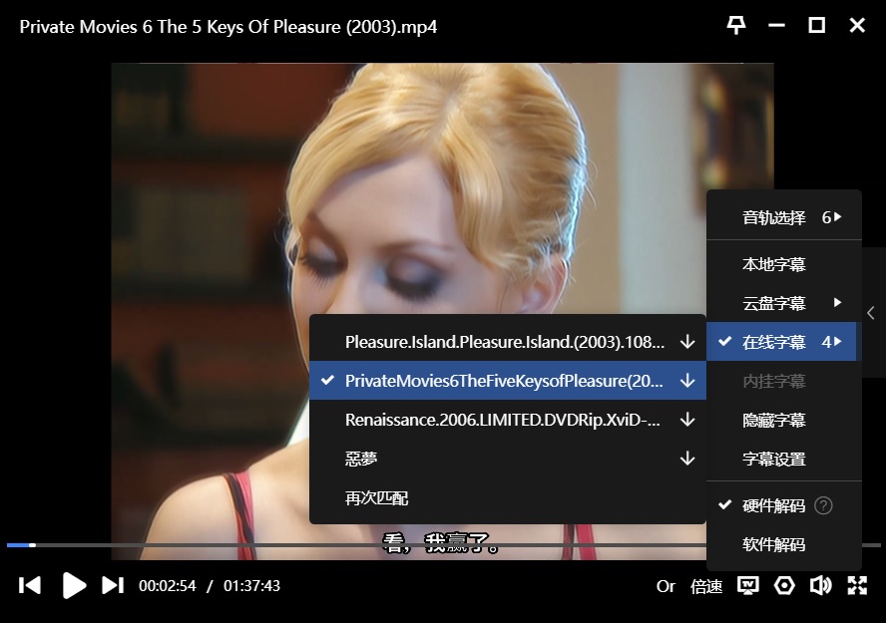Pin the player window on top
886x623 pixels.
pyautogui.click(x=736, y=26)
